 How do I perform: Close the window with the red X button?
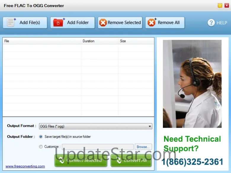(227, 5)
